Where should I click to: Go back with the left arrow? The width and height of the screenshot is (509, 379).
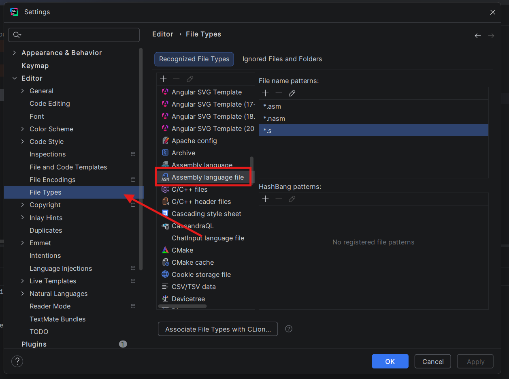tap(478, 36)
